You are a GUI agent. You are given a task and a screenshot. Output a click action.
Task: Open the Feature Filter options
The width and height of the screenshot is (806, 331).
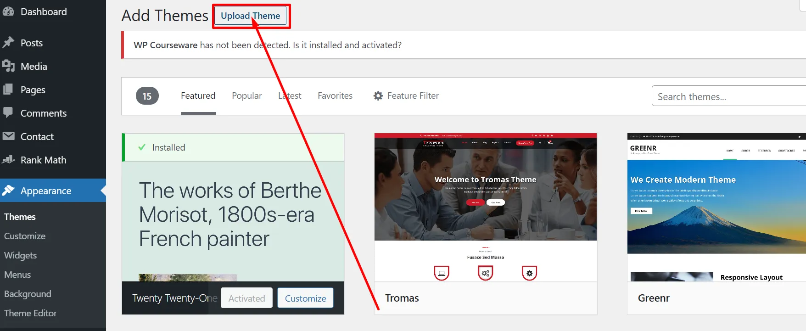406,95
